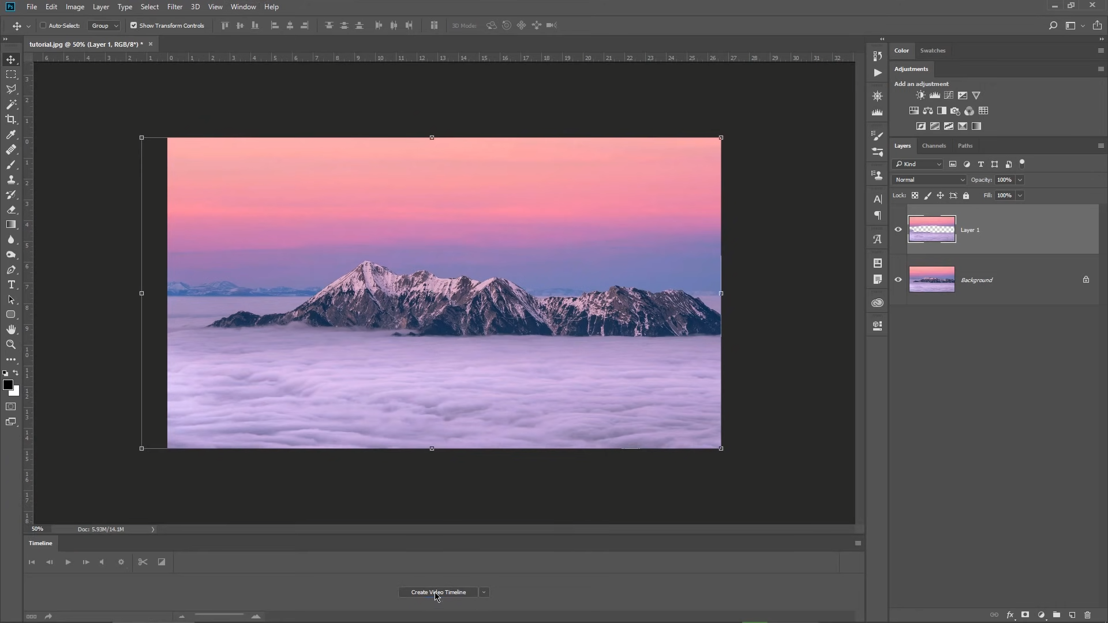The image size is (1108, 623).
Task: Click the Layer 1 thumbnail
Action: [931, 229]
